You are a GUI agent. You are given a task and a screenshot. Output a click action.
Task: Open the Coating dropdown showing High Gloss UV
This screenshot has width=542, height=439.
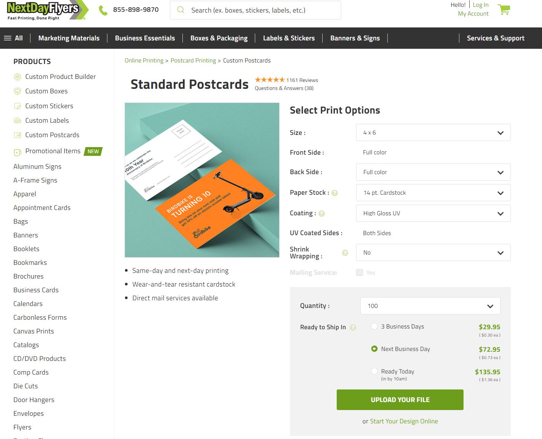point(433,213)
